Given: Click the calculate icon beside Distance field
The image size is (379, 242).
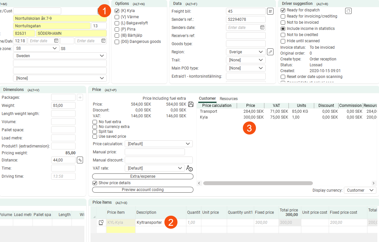Looking at the screenshot, I should pos(80,160).
